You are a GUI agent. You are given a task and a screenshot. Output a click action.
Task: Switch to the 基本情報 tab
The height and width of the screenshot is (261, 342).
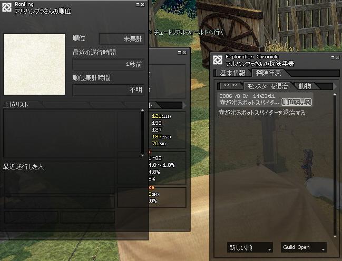(233, 73)
